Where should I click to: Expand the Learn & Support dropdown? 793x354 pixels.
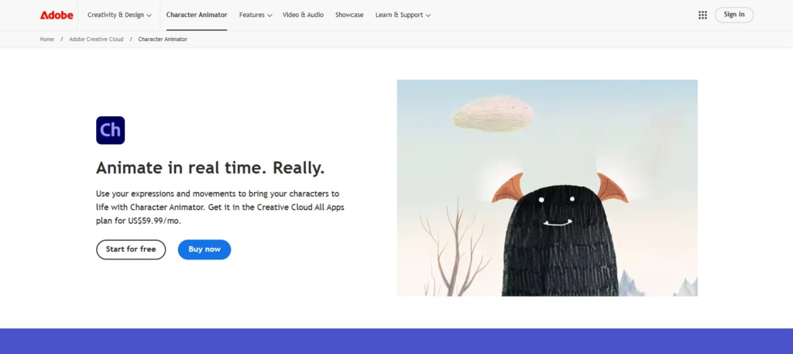(403, 15)
